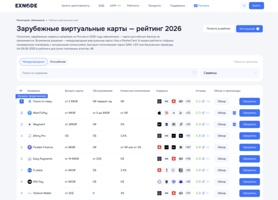Image resolution: width=278 pixels, height=200 pixels.
Task: Show +35 more services for MIG Pay
Action: tap(188, 182)
